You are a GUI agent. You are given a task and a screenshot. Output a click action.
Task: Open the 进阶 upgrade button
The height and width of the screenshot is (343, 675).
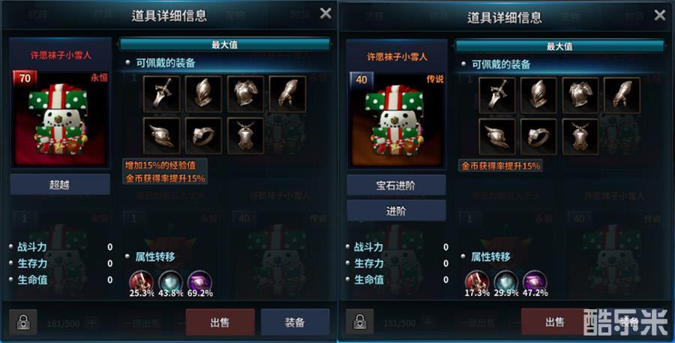tap(396, 211)
